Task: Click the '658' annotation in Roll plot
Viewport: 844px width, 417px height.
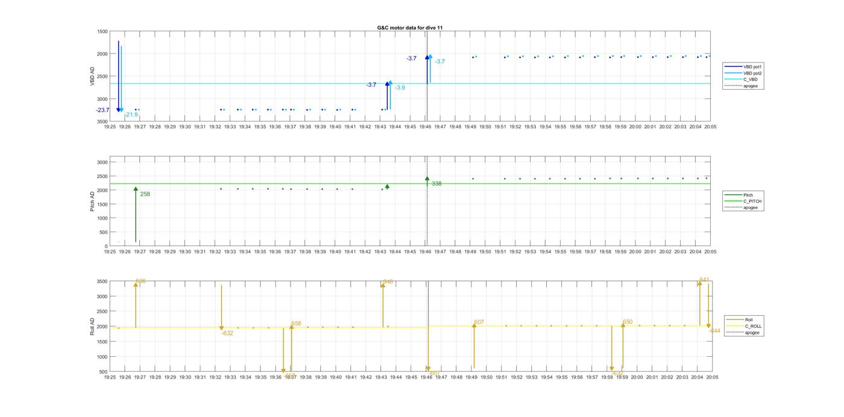Action: click(x=296, y=324)
